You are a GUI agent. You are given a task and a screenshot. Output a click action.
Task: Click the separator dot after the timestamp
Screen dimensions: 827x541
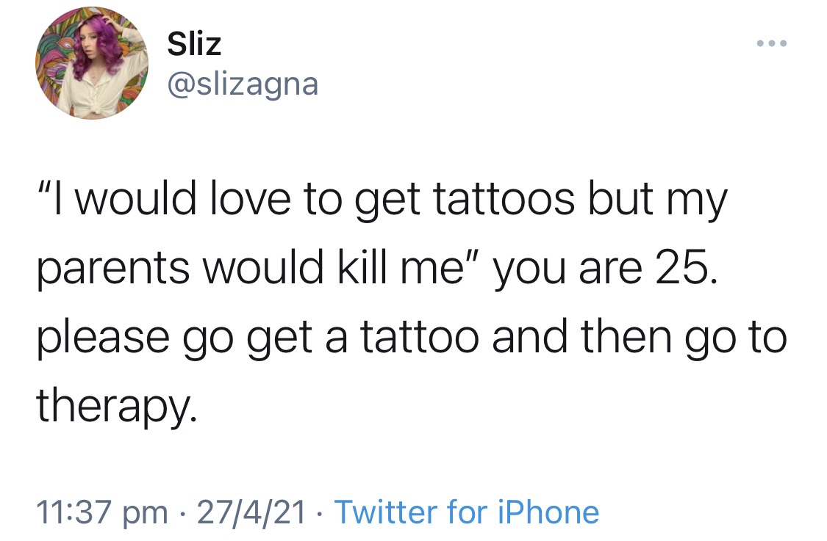(x=319, y=512)
